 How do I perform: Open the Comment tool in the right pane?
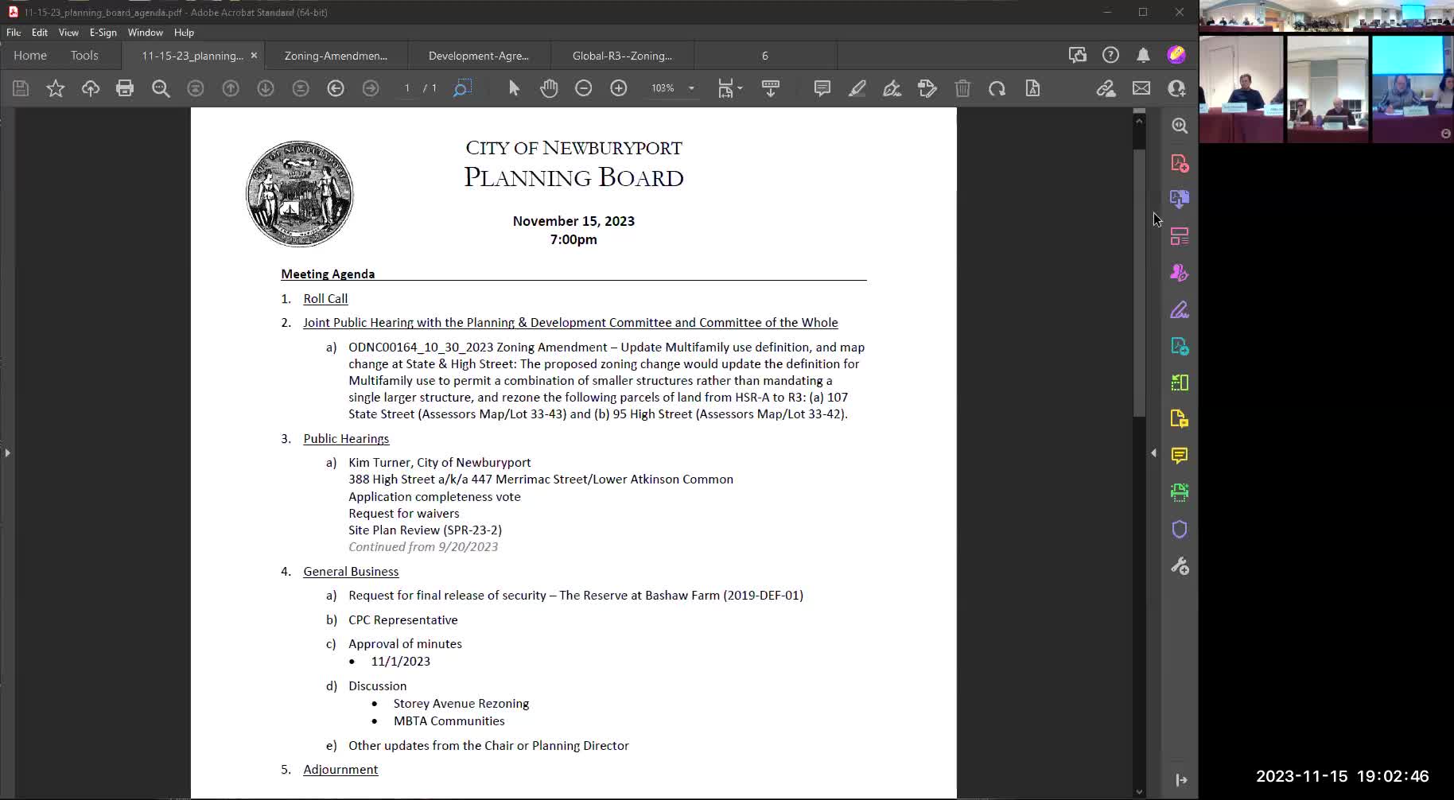coord(1180,456)
